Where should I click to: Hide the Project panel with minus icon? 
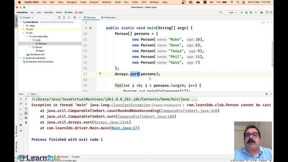[x=79, y=18]
